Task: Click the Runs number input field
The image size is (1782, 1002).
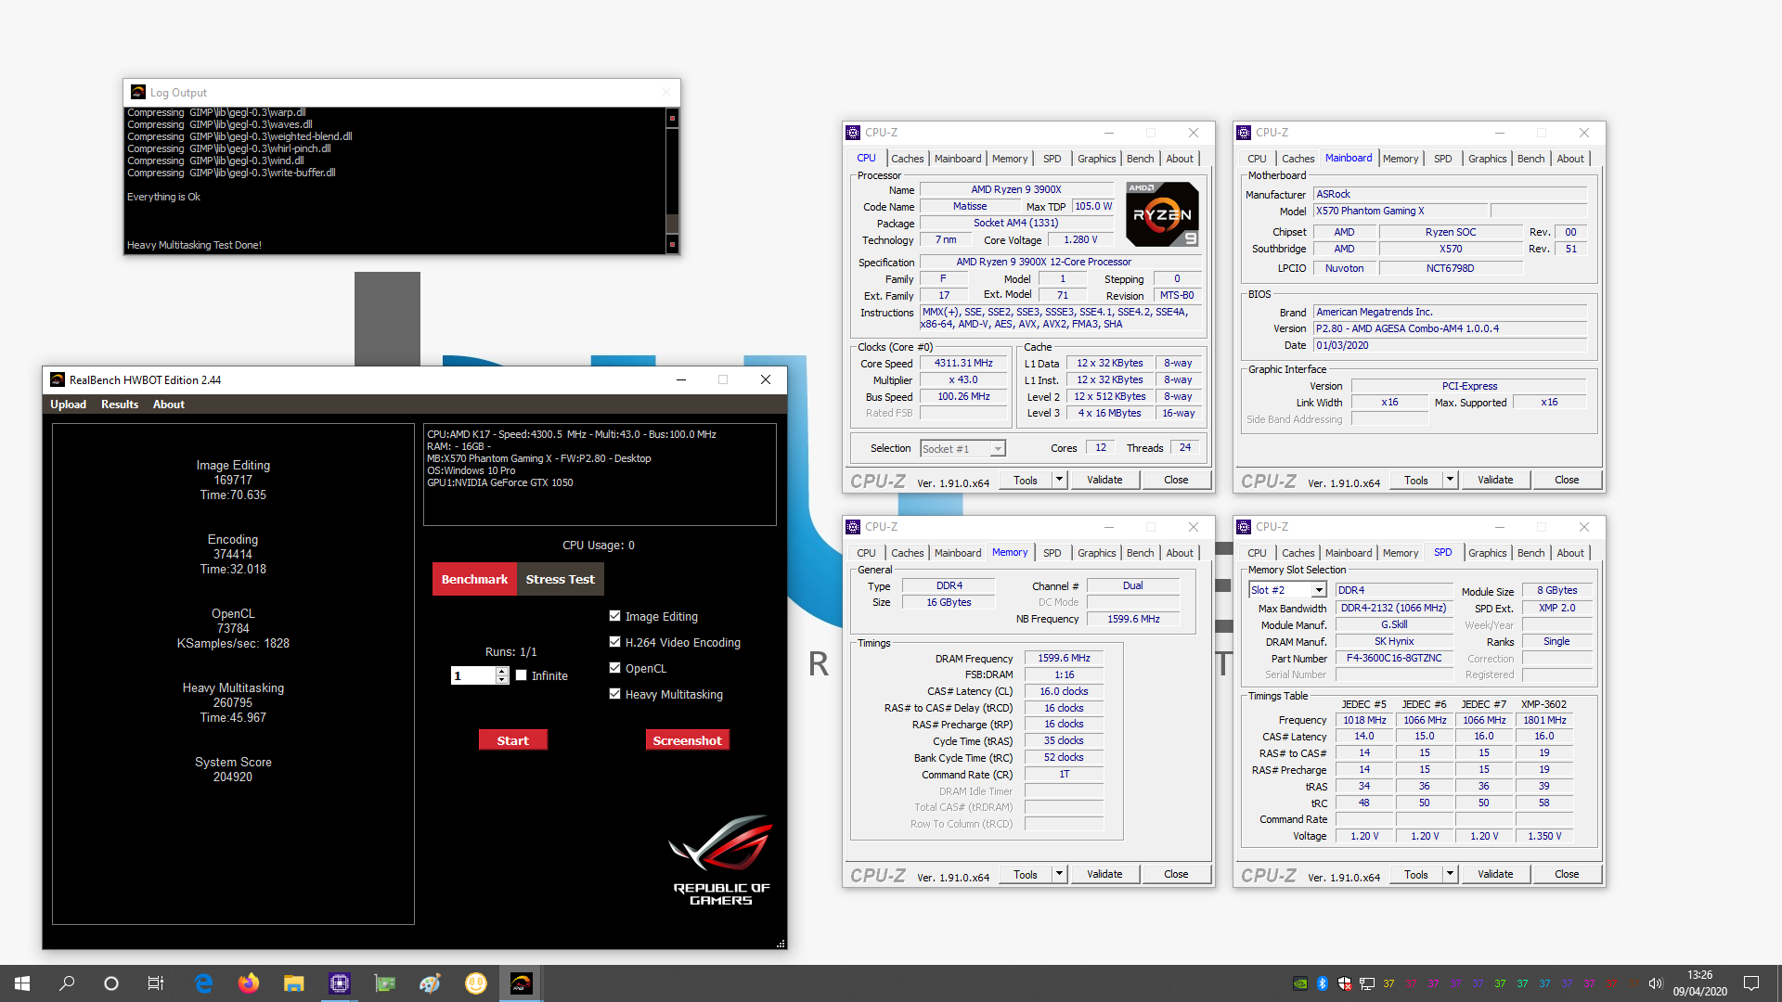Action: pos(473,675)
